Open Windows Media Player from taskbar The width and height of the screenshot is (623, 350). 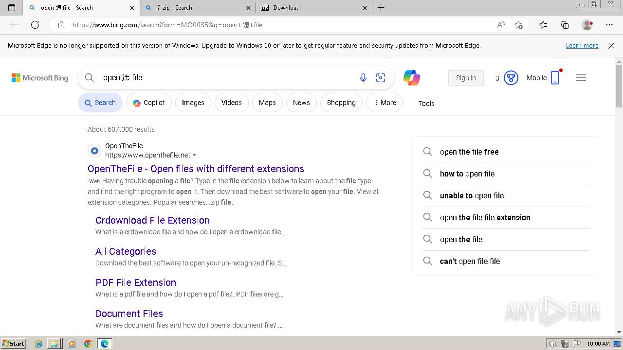point(72,344)
